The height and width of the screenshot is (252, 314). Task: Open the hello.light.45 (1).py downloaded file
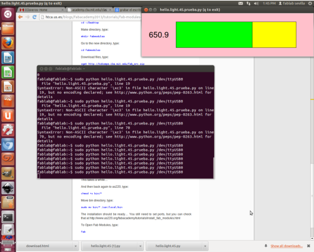point(110,246)
